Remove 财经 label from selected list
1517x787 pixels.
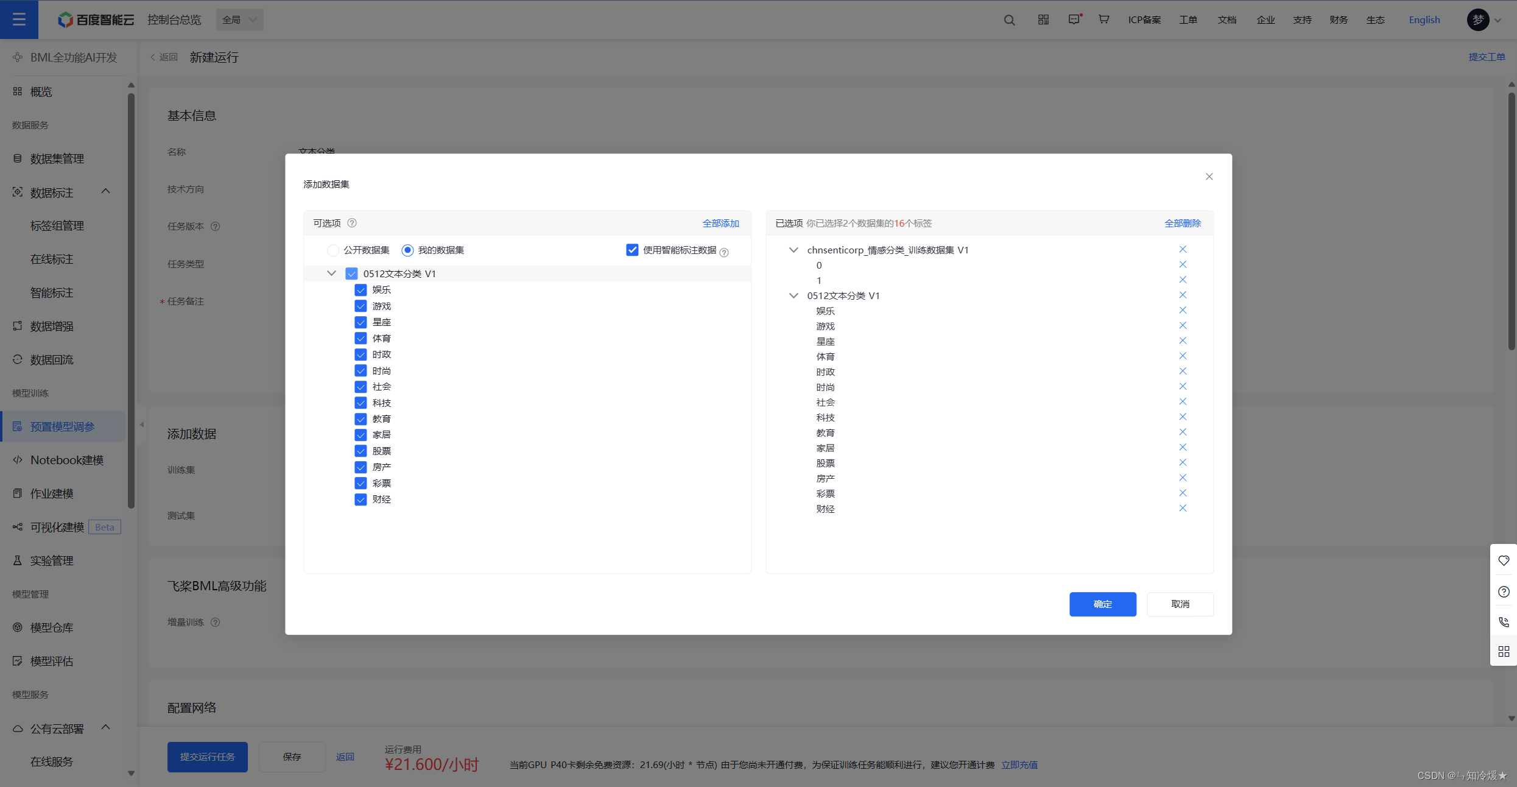[1183, 508]
